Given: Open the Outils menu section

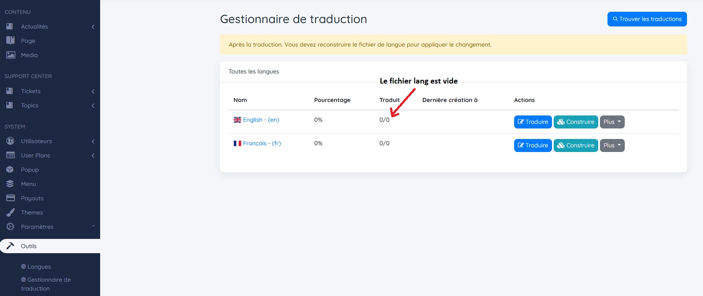Looking at the screenshot, I should 50,246.
